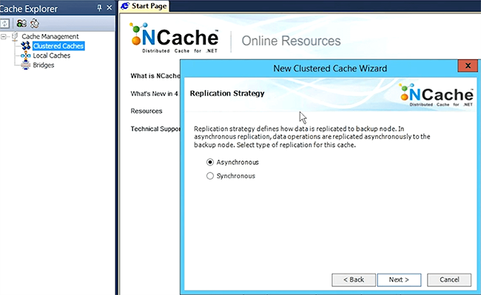Click the Cache Management root icon

click(15, 36)
